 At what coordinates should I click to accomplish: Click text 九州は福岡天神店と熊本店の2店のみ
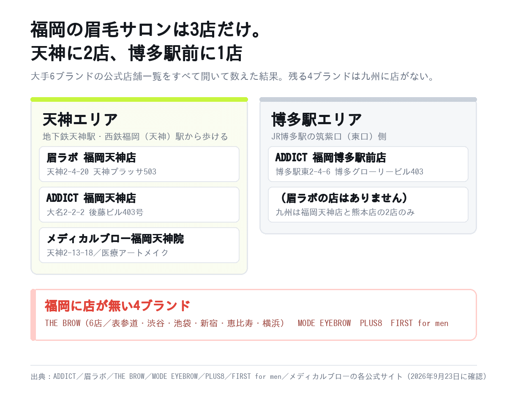click(345, 212)
